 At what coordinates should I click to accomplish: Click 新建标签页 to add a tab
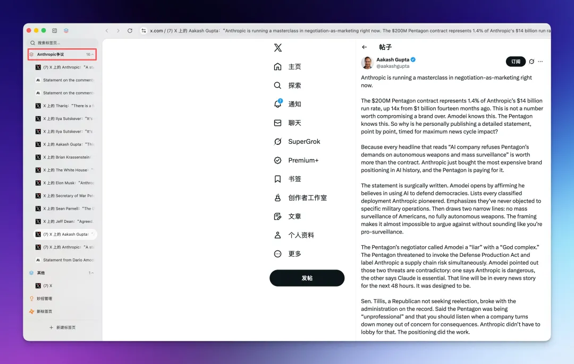[63, 327]
